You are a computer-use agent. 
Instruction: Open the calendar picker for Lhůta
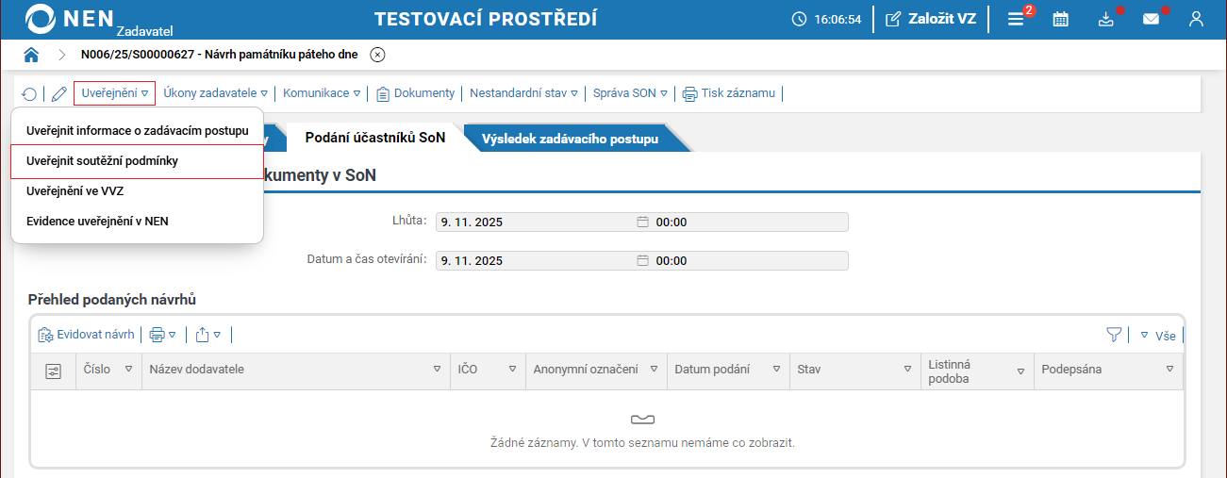click(643, 223)
